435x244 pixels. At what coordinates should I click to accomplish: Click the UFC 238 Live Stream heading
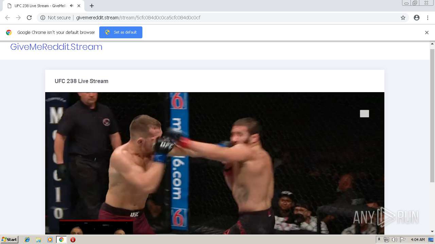pos(82,81)
